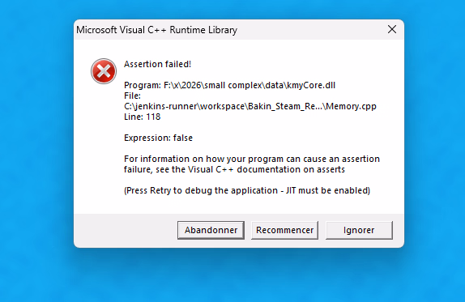This screenshot has width=465, height=302.
Task: Click the red error X icon
Action: [x=104, y=71]
